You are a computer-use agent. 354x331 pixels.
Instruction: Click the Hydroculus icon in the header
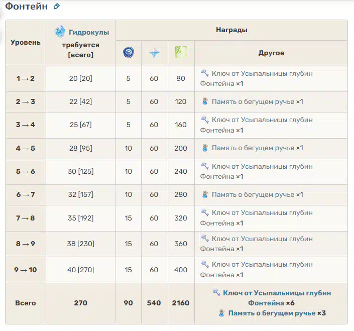[x=60, y=32]
